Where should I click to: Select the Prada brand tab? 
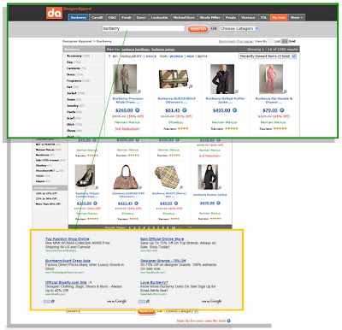coord(231,17)
